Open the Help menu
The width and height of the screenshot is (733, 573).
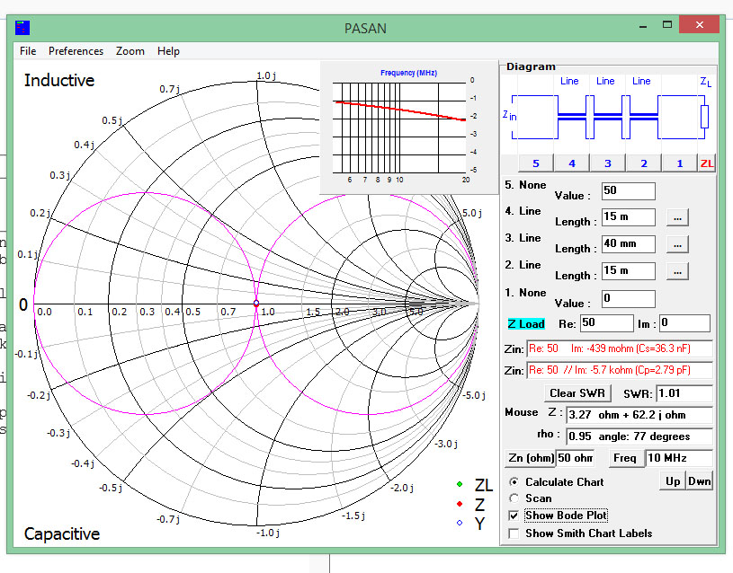tap(168, 51)
